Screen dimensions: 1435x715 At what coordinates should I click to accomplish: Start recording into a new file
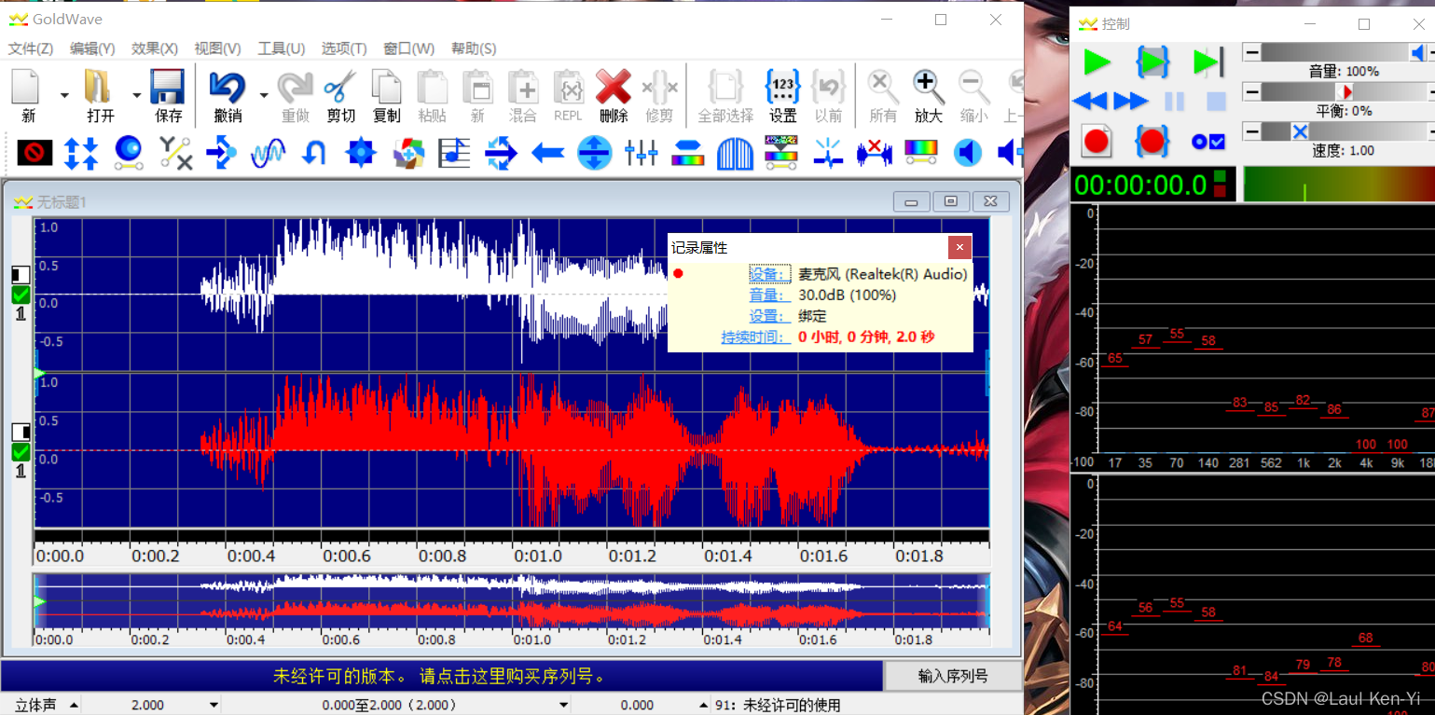pos(1097,142)
